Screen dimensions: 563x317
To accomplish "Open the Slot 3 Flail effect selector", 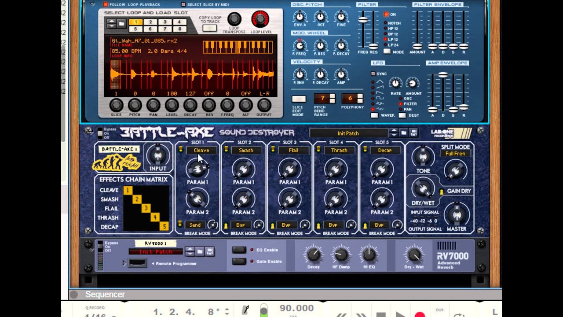I will [293, 150].
